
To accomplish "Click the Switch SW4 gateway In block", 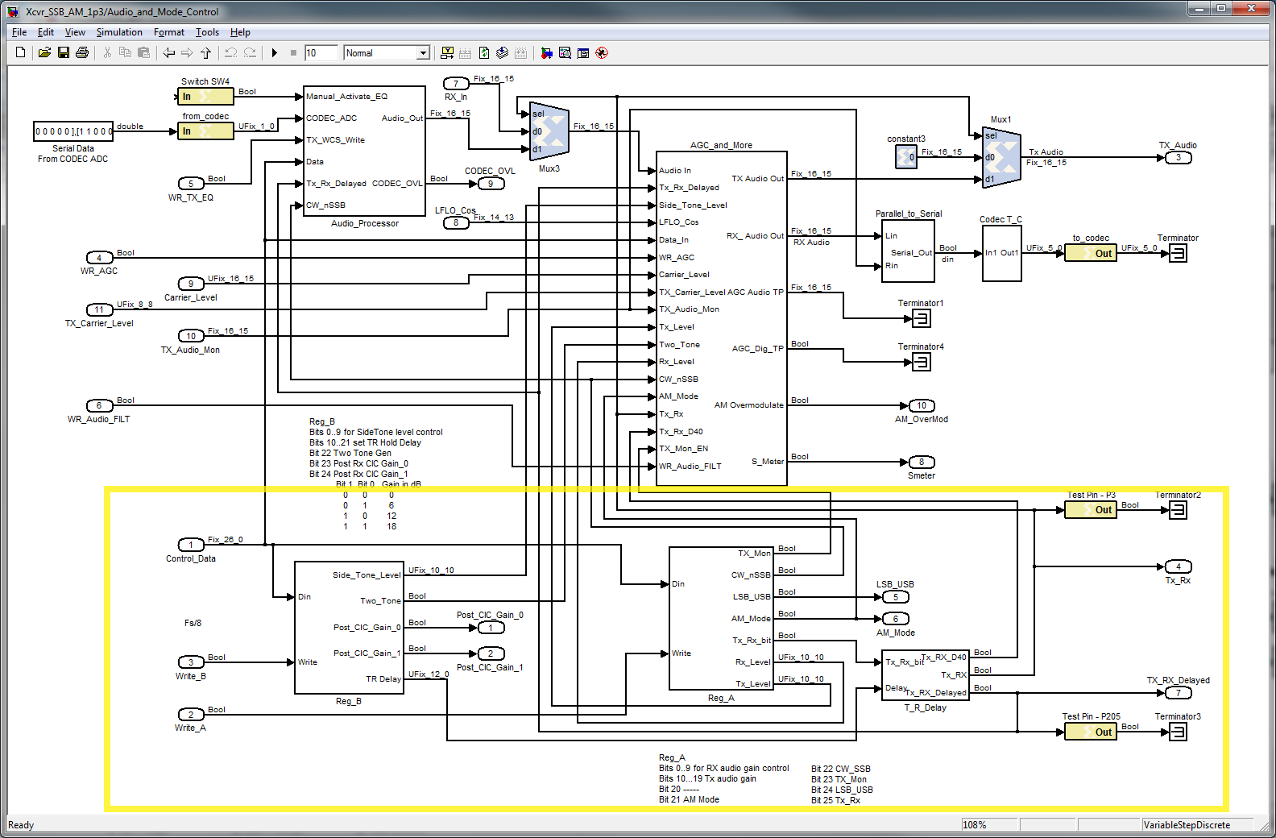I will coord(205,96).
